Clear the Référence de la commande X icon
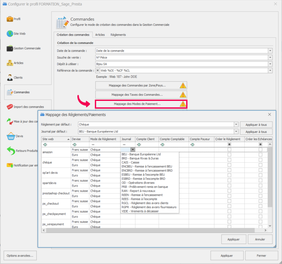Viewport: 282px width, 264px height. coord(98,71)
